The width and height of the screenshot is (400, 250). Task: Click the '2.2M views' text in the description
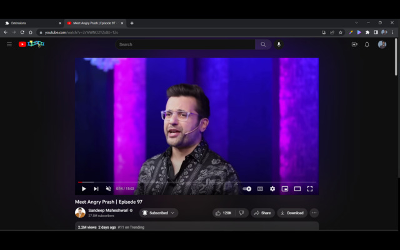tap(87, 227)
